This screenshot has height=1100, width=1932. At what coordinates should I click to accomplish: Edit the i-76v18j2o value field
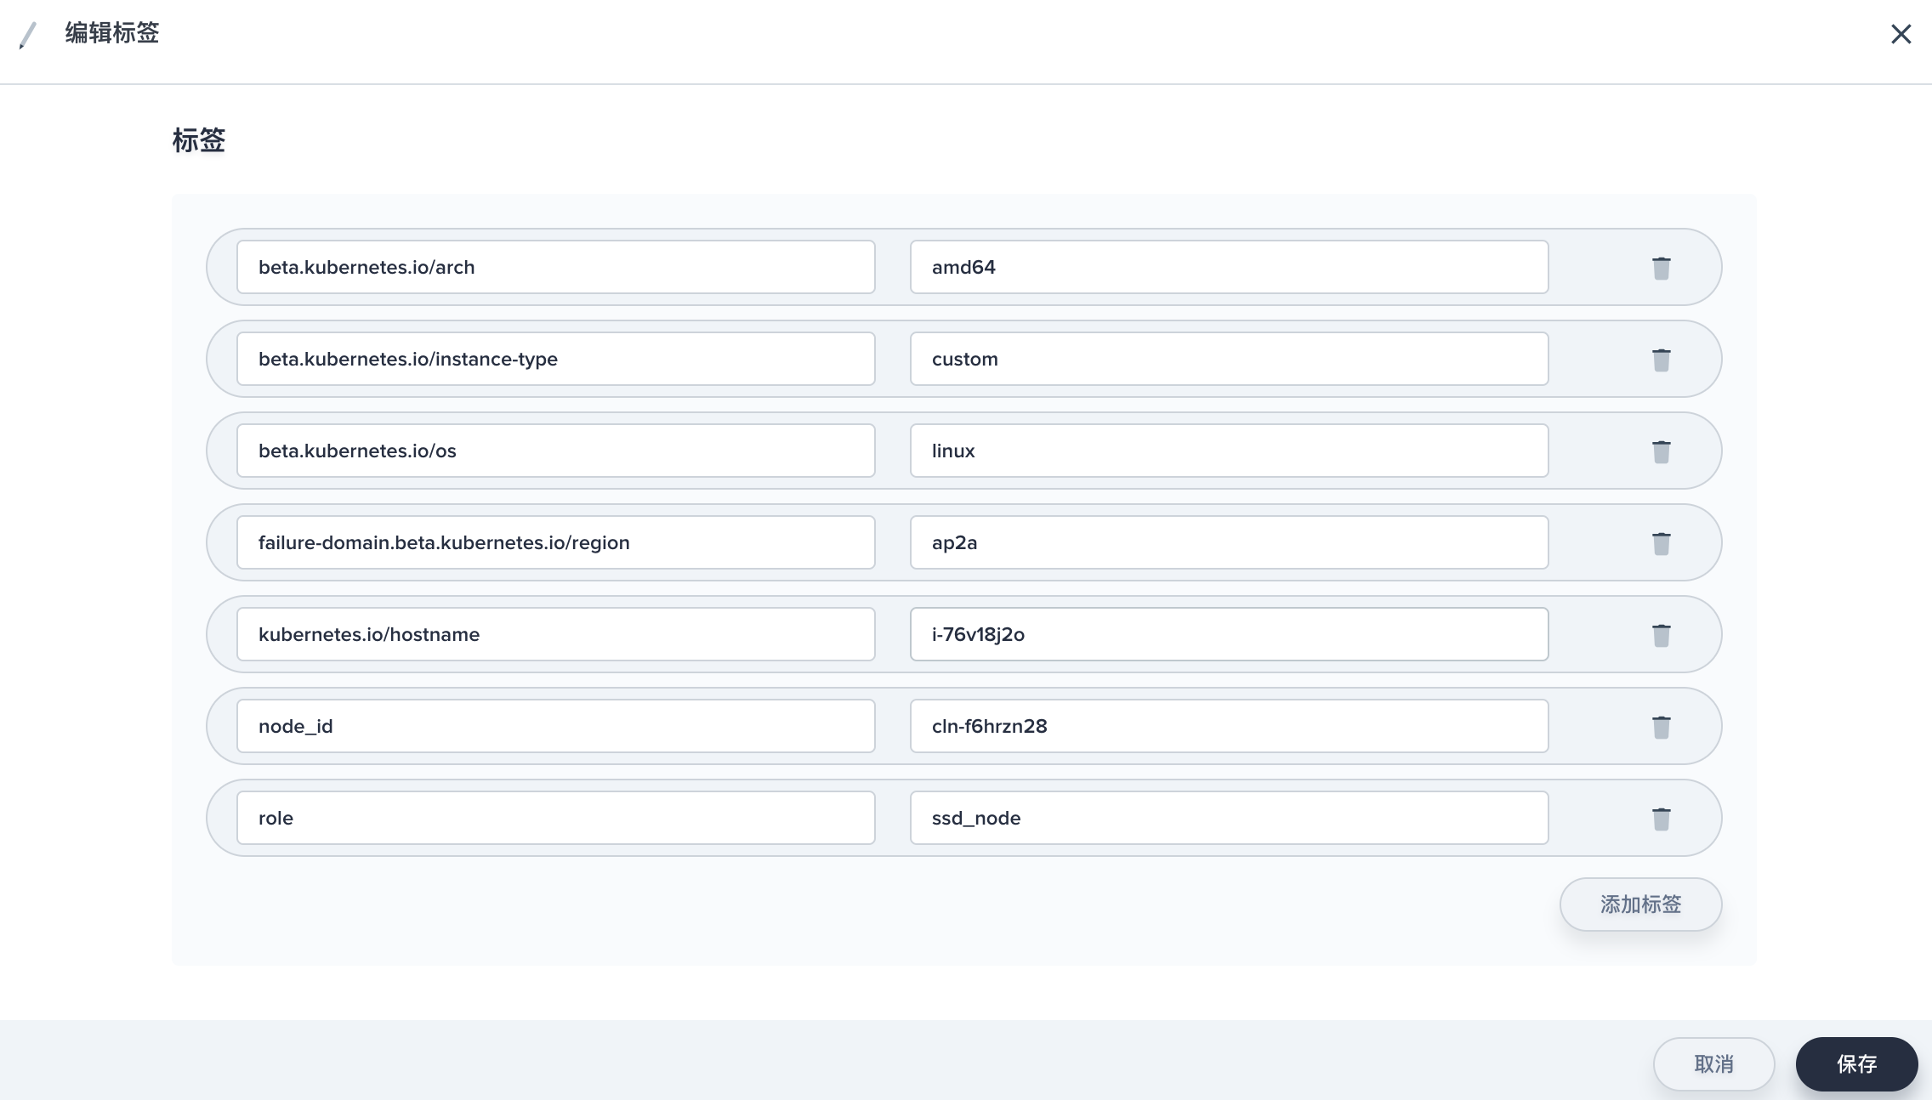point(1229,634)
